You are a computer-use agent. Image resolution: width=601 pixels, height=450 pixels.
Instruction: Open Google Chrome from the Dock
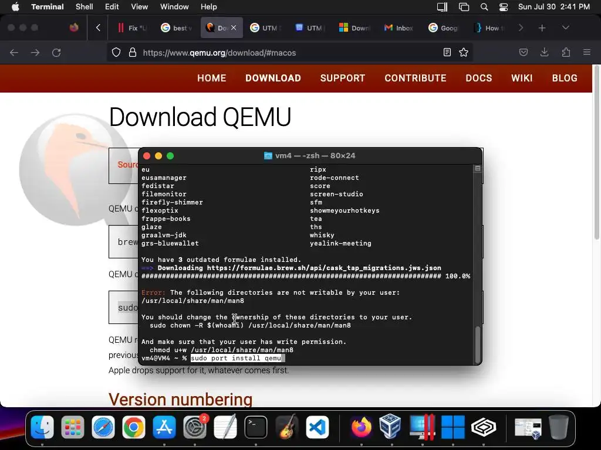click(134, 427)
